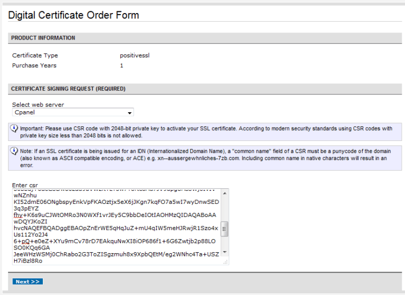Click the Certificate Signing Request section header
Image resolution: width=405 pixels, height=295 pixels.
click(x=68, y=88)
